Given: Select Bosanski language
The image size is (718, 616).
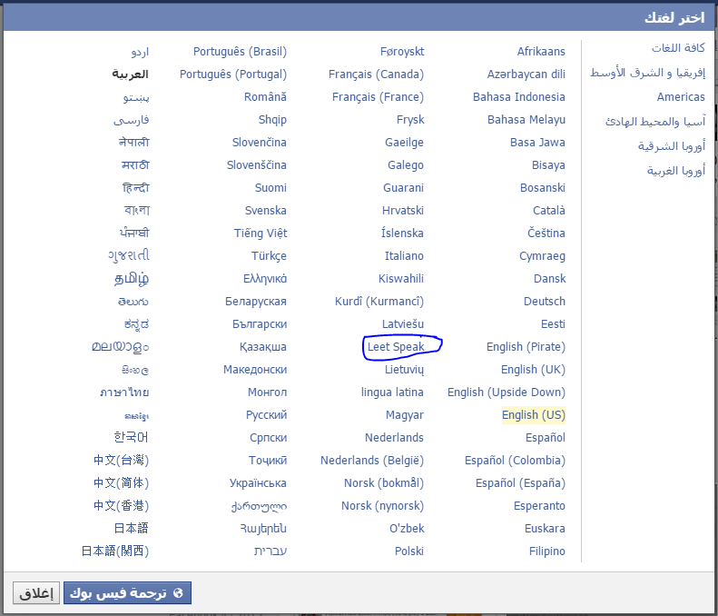Looking at the screenshot, I should tap(543, 187).
